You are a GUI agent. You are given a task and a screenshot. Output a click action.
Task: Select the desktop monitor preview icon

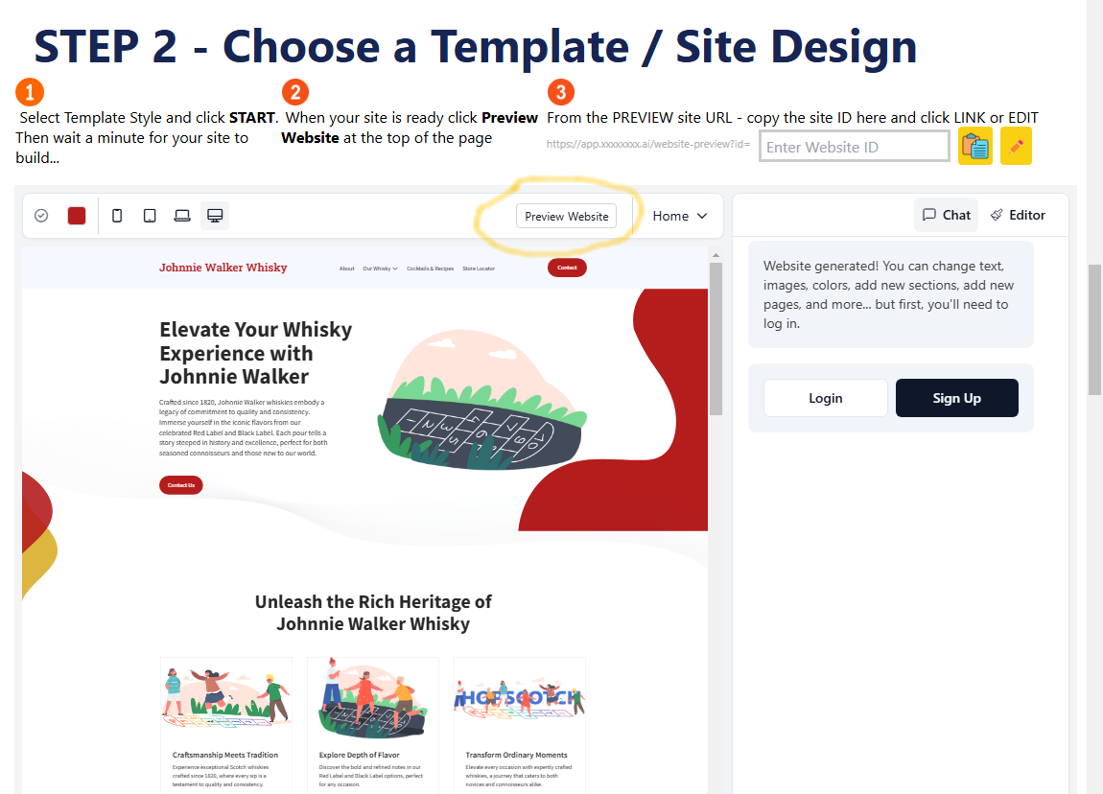click(215, 215)
